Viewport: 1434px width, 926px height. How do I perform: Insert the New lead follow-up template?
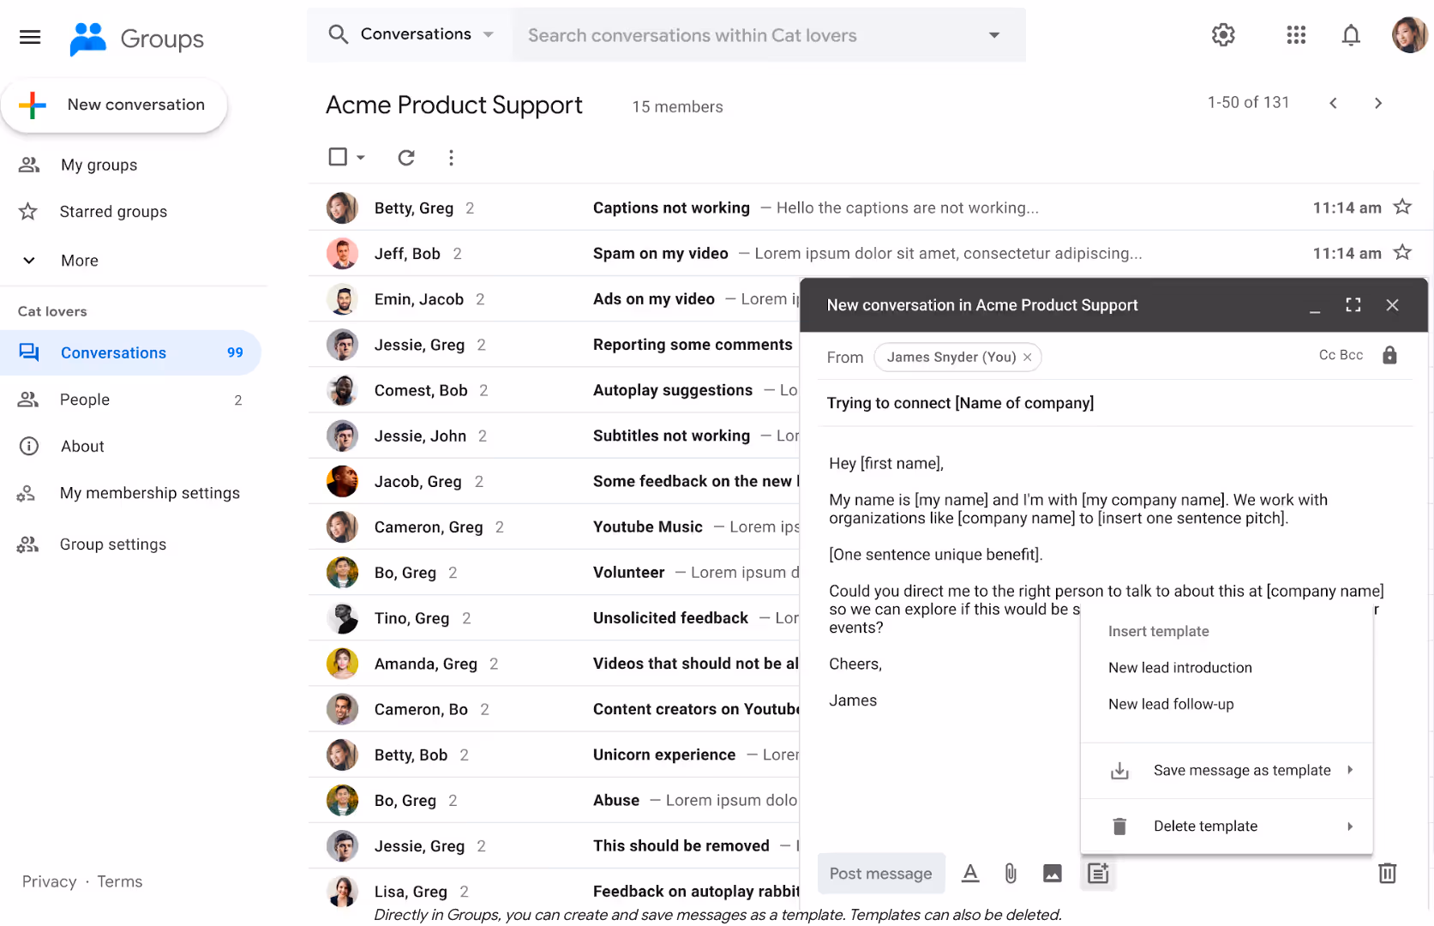[1171, 704]
